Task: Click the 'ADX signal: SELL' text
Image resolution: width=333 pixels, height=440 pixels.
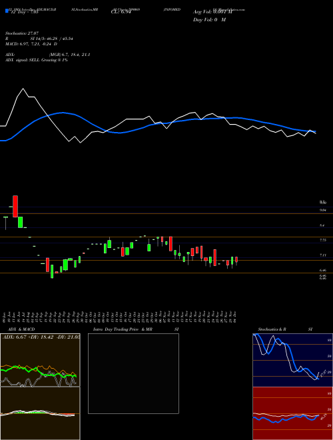Action: tap(23, 60)
